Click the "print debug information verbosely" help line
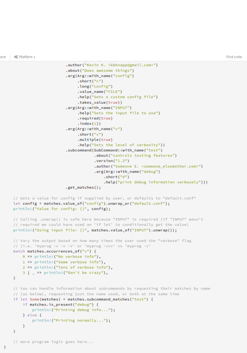 coord(156,182)
